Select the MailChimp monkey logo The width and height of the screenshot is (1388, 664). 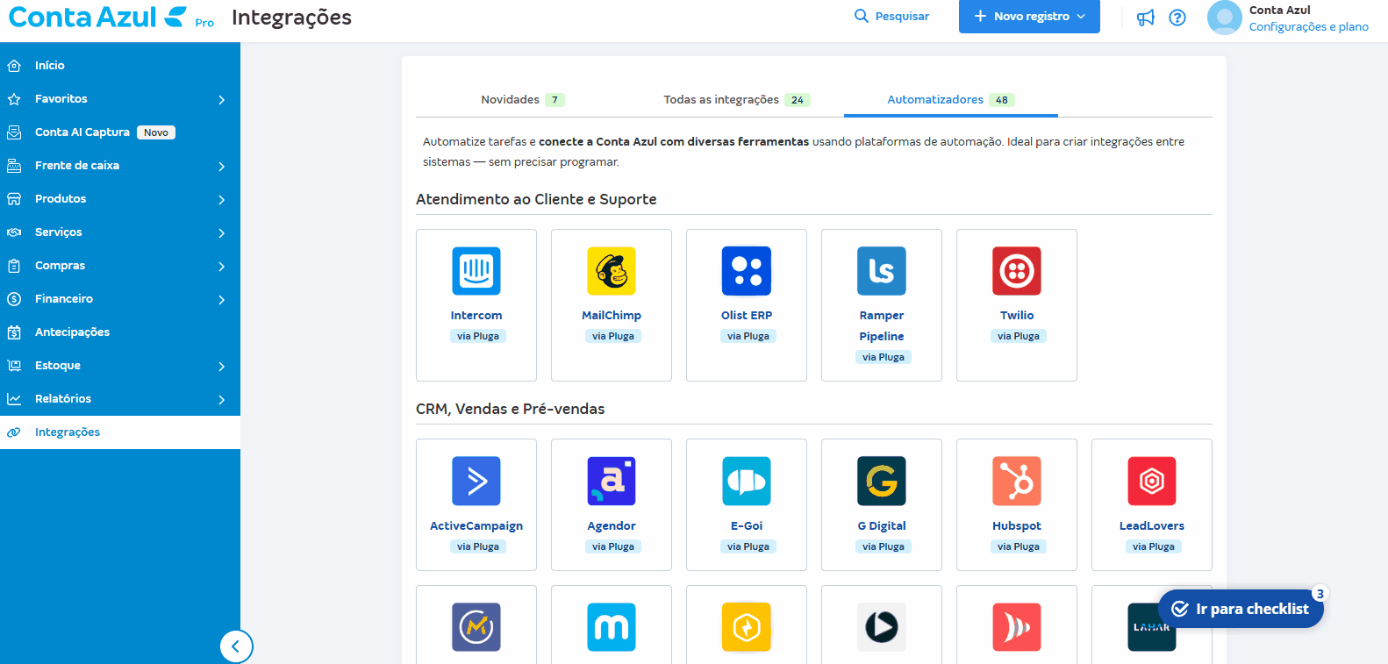(612, 271)
